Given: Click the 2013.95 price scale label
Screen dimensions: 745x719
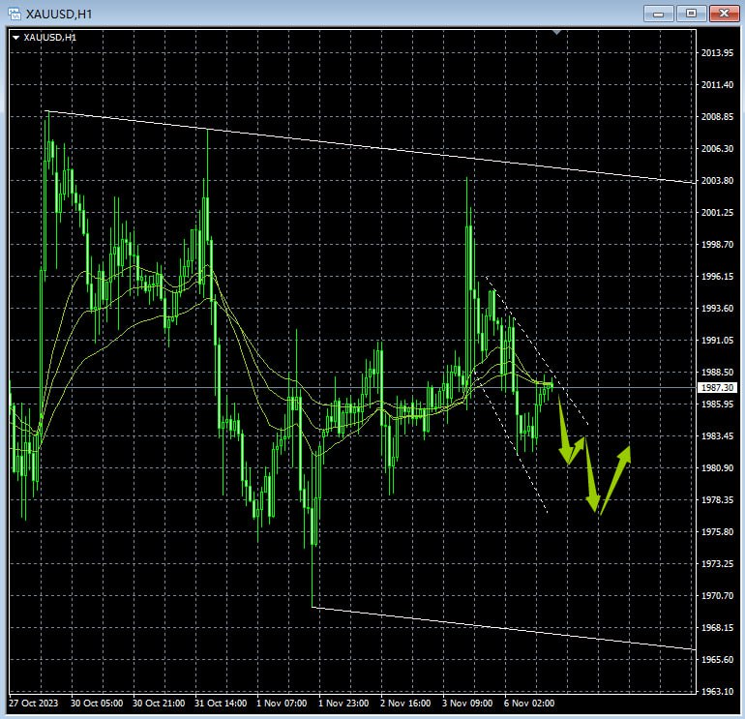Looking at the screenshot, I should pyautogui.click(x=716, y=53).
